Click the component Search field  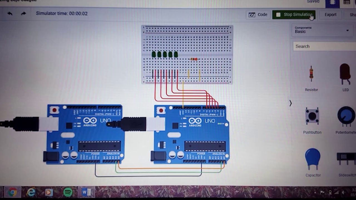tap(324, 46)
